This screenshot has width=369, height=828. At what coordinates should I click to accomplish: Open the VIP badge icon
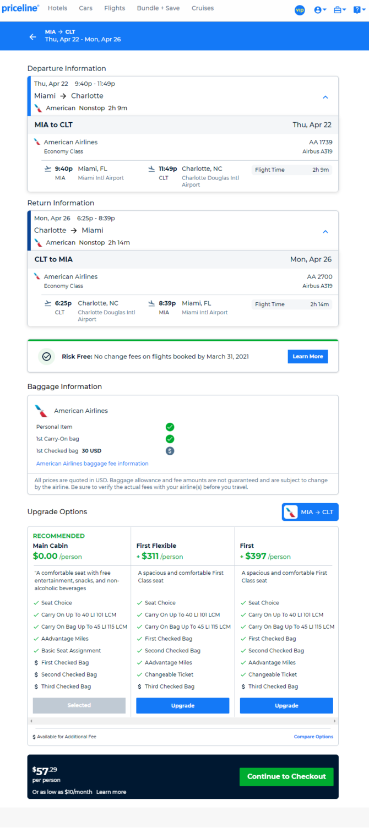point(300,10)
